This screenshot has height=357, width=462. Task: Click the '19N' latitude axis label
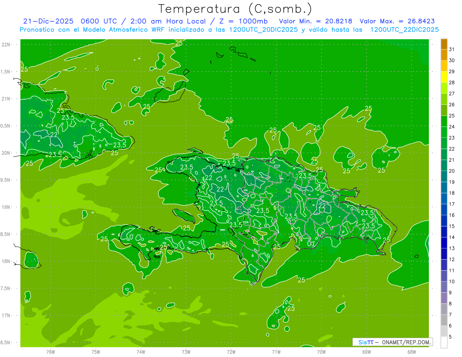click(x=6, y=207)
